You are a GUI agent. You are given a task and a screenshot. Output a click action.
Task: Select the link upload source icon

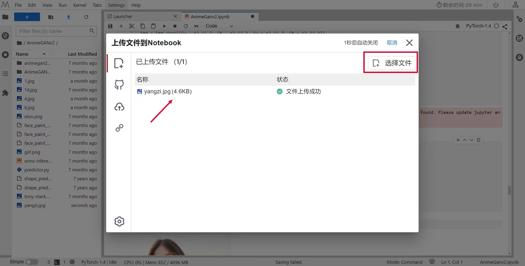pyautogui.click(x=119, y=128)
